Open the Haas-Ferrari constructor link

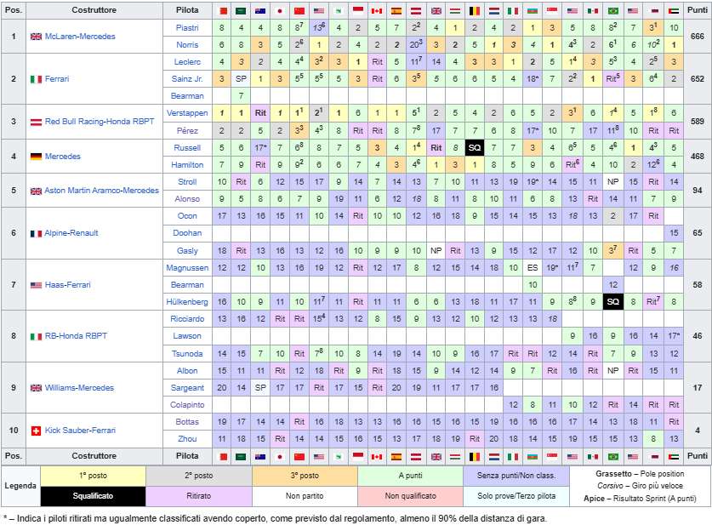click(x=68, y=285)
